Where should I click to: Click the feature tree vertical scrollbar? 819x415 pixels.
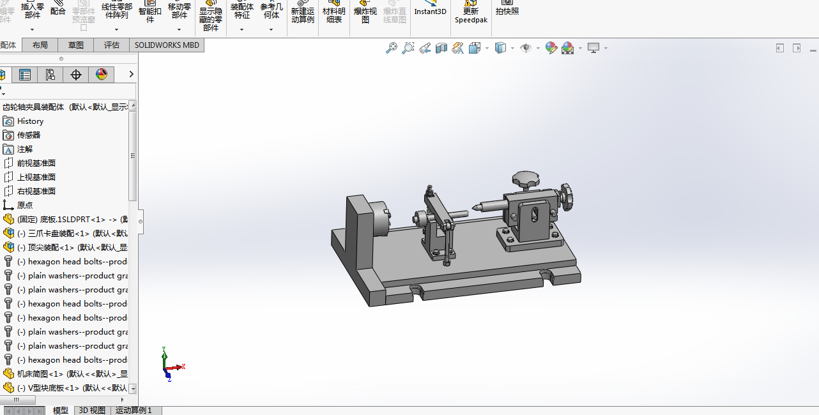click(x=133, y=155)
